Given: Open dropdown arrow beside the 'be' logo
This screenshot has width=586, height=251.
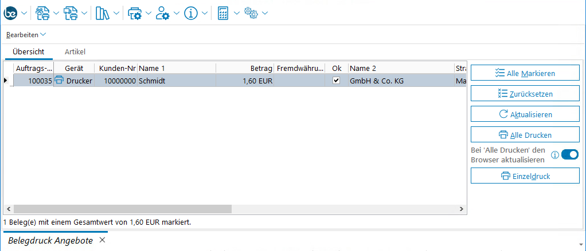Looking at the screenshot, I should tap(24, 13).
